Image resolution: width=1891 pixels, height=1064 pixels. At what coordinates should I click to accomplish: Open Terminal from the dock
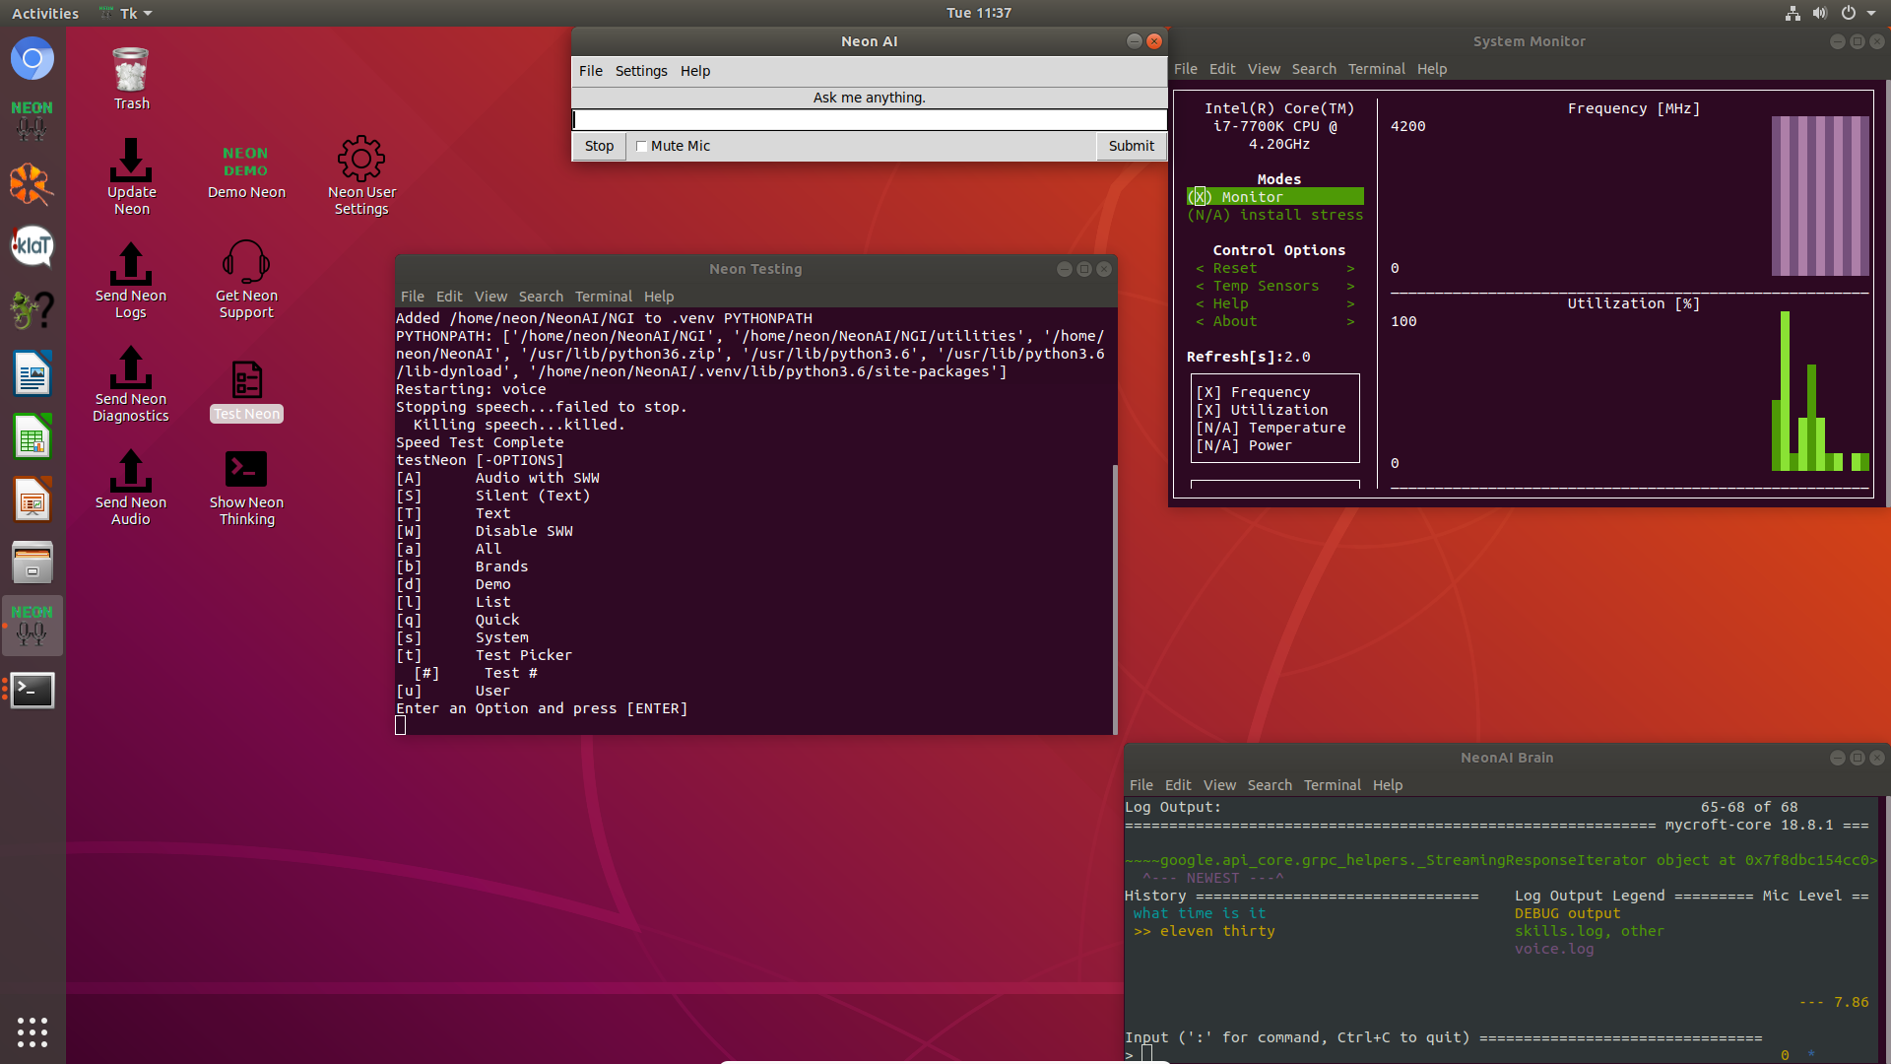pyautogui.click(x=33, y=690)
